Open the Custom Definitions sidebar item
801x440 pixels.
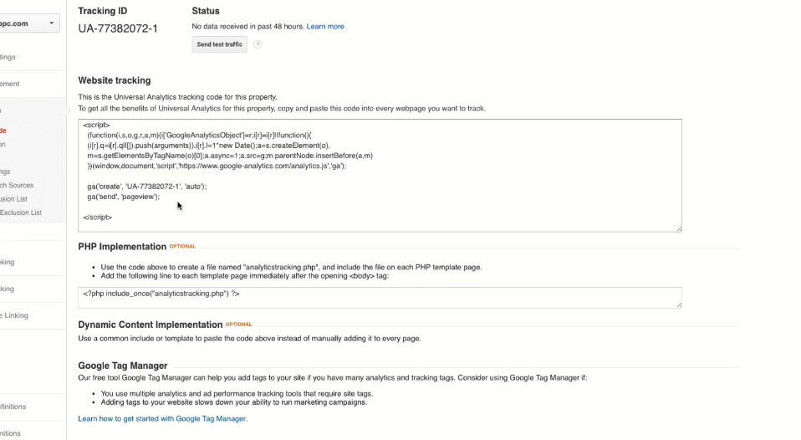(x=13, y=407)
